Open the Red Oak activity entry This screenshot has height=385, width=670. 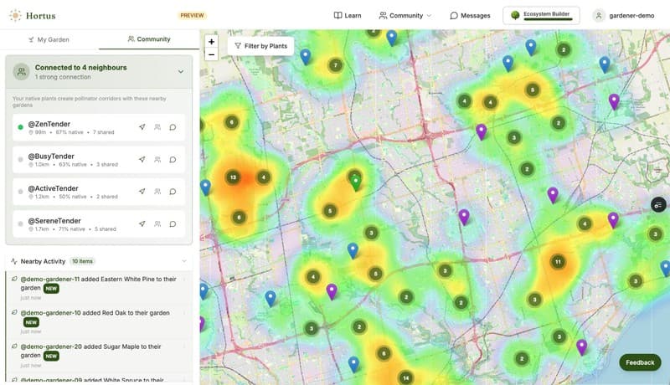click(99, 321)
